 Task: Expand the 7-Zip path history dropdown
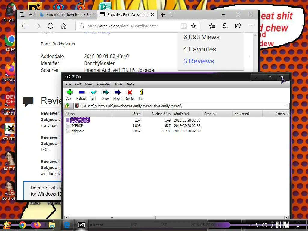(x=287, y=106)
